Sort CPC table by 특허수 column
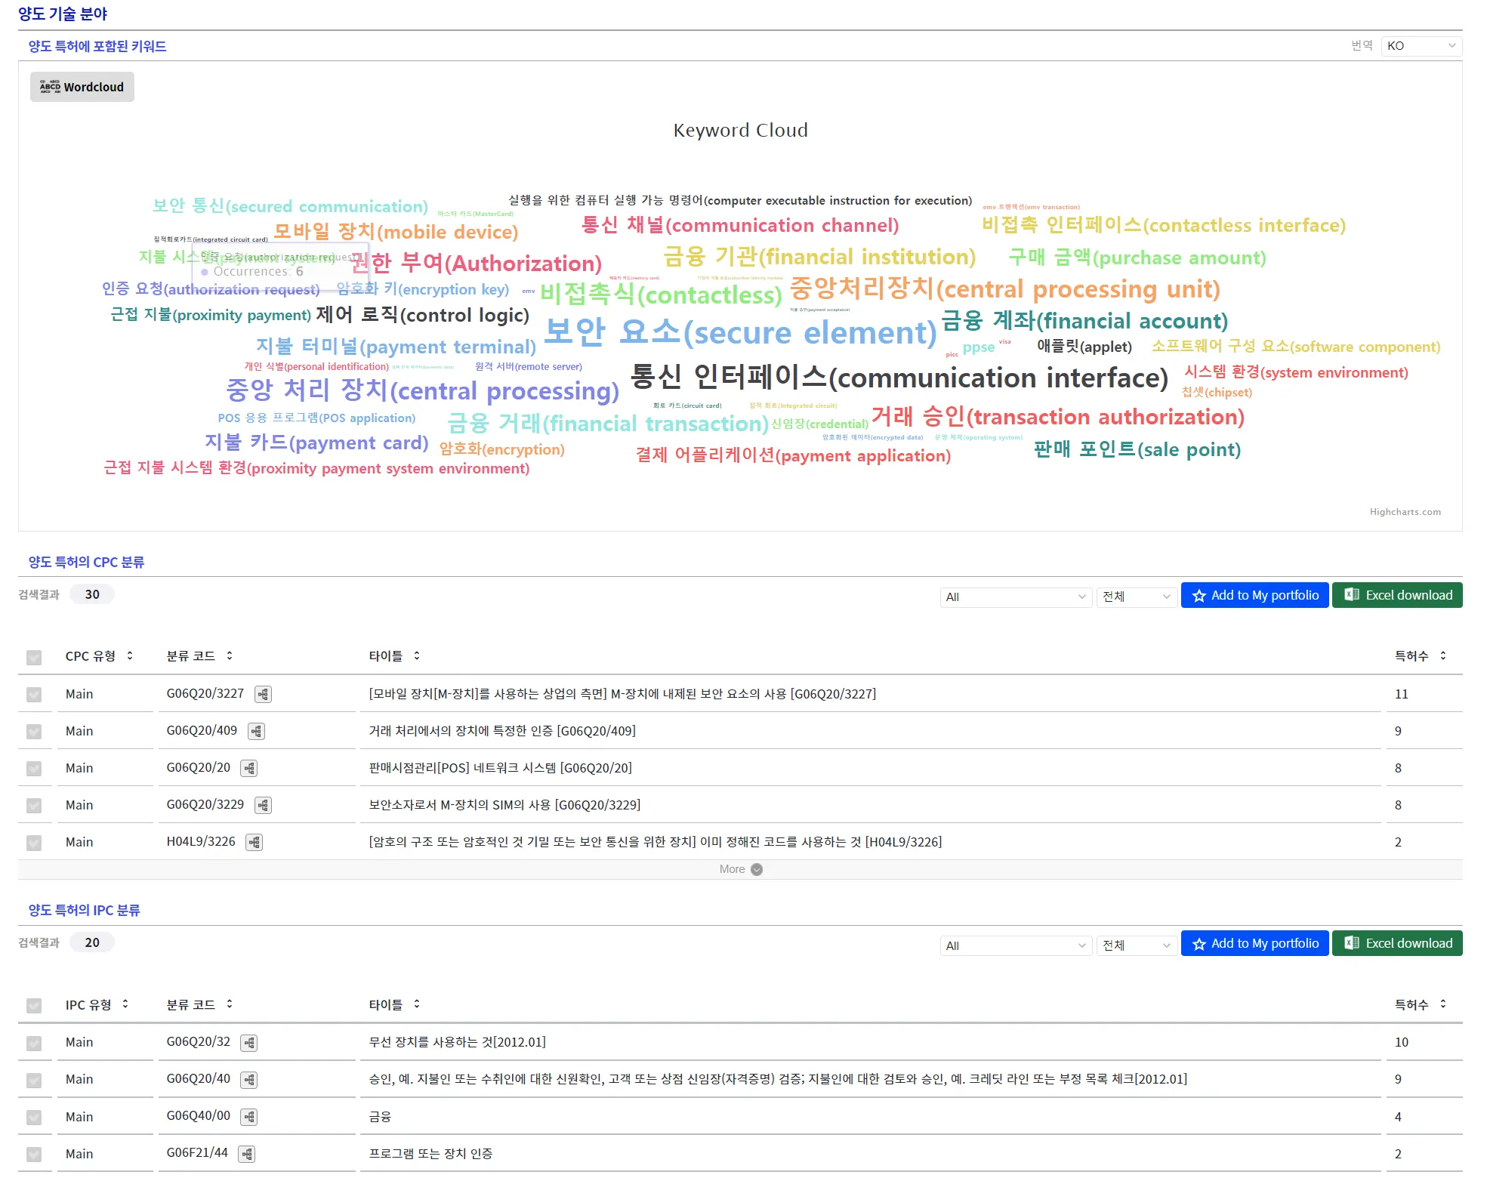This screenshot has width=1487, height=1178. [x=1442, y=655]
